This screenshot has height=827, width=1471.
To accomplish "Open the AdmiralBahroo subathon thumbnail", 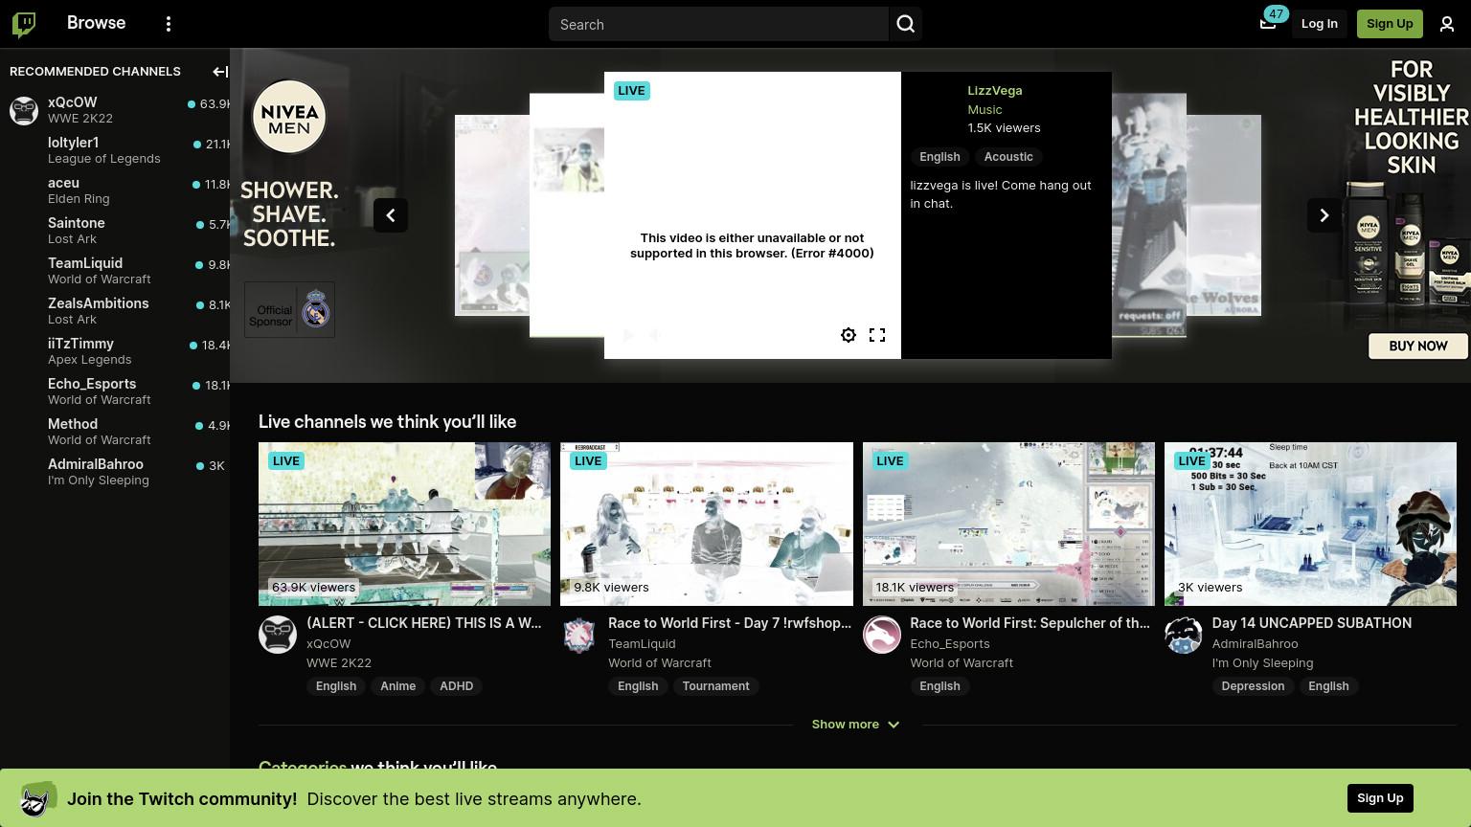I will tap(1310, 524).
